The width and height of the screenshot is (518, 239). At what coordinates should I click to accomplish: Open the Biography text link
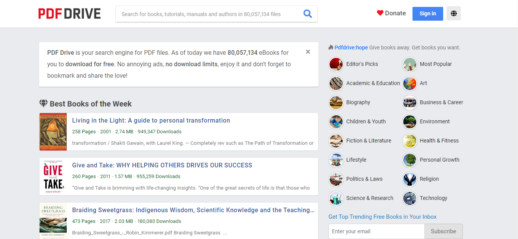click(358, 102)
